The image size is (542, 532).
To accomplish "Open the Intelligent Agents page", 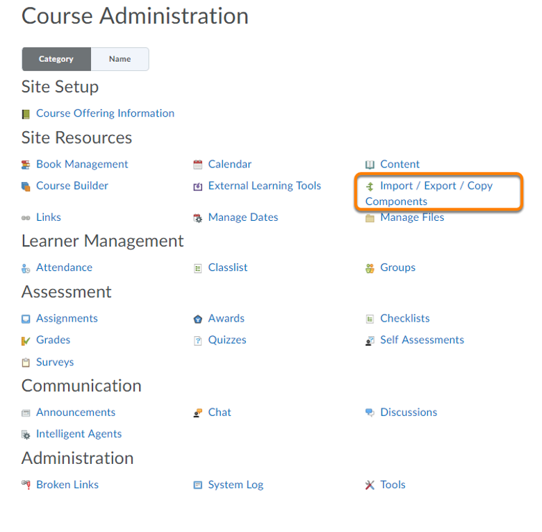I will [79, 434].
